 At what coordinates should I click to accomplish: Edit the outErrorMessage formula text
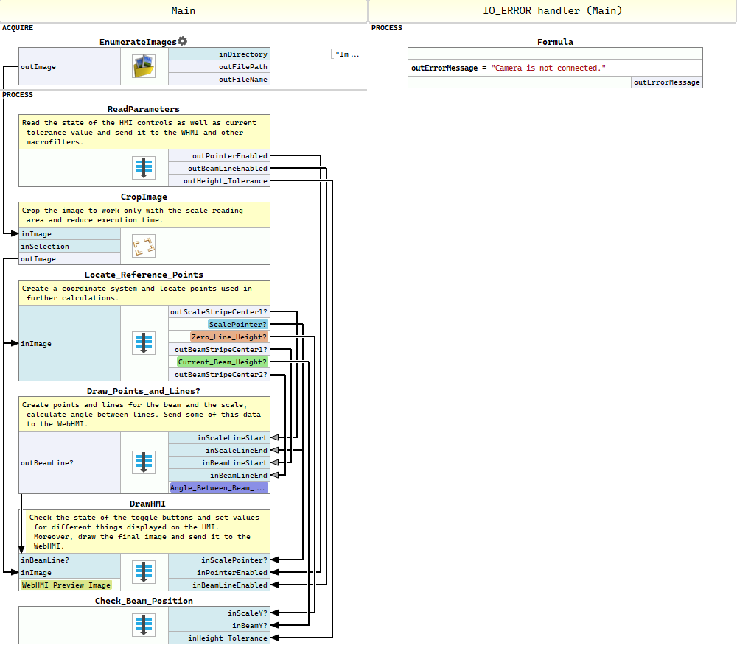pyautogui.click(x=509, y=68)
